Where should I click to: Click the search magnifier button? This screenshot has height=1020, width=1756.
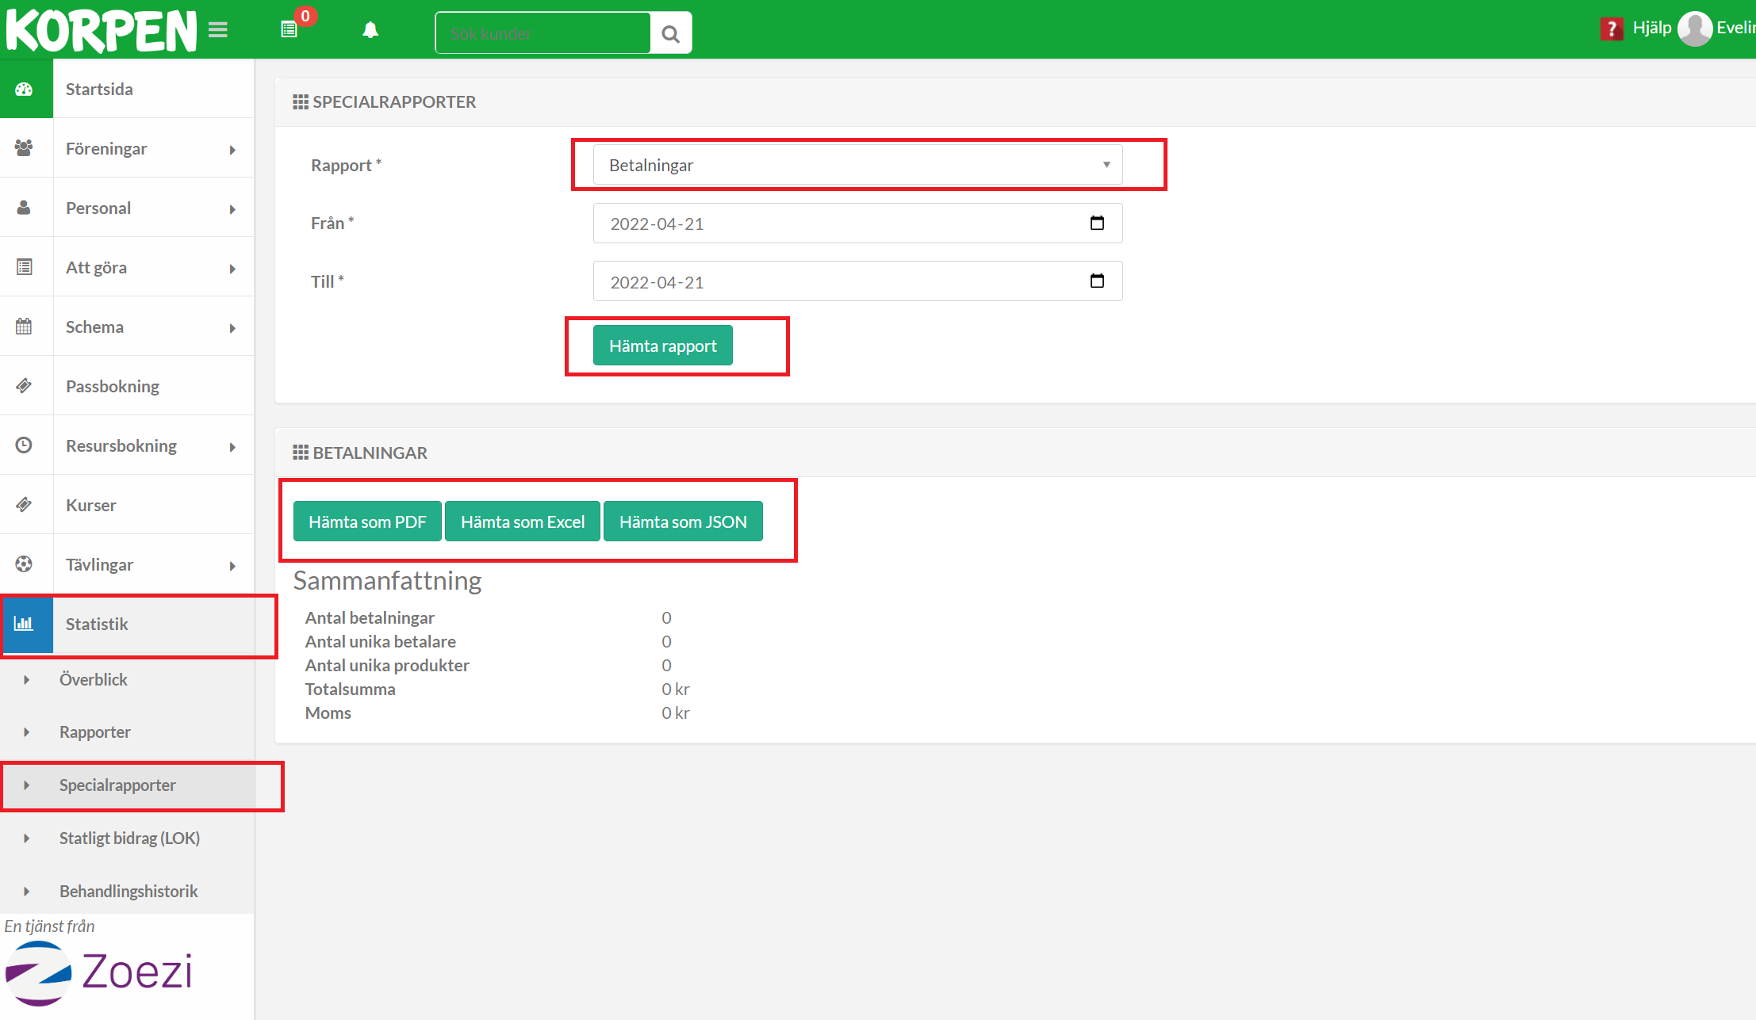coord(671,33)
